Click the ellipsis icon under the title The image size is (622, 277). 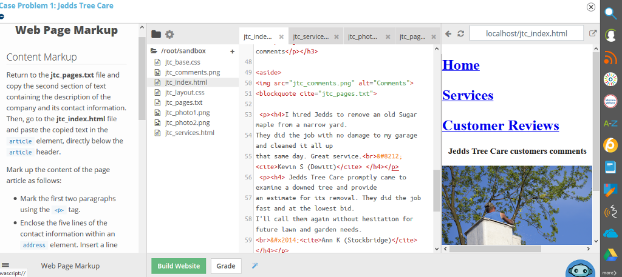(2, 16)
